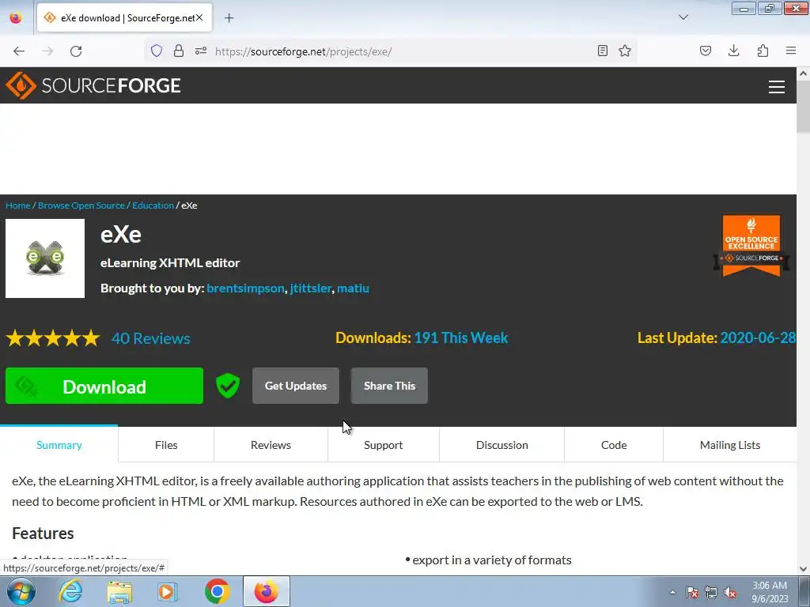The width and height of the screenshot is (810, 607).
Task: Click the muted volume tray icon
Action: click(x=730, y=592)
